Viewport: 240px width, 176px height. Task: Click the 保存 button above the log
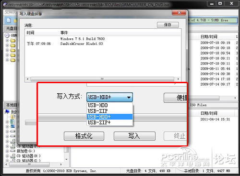[x=168, y=25]
